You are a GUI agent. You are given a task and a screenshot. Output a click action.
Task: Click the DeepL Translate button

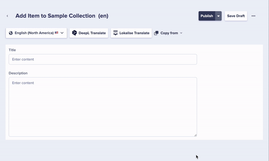(89, 33)
